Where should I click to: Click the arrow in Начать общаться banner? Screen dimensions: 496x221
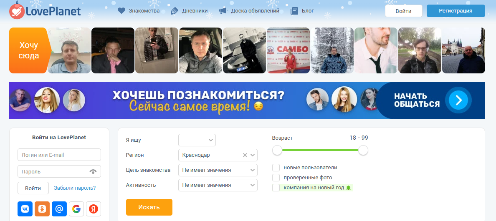(458, 100)
